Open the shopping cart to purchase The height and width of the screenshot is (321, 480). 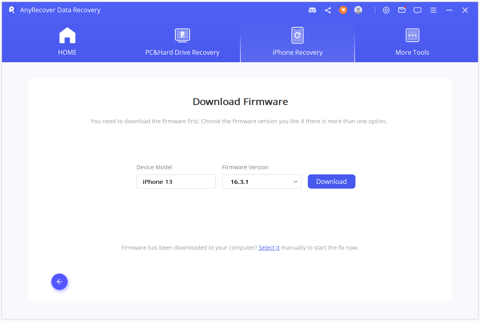tap(343, 10)
